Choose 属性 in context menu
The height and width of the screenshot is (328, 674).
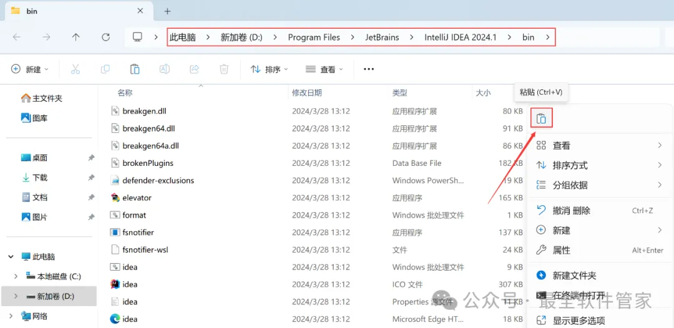pyautogui.click(x=600, y=250)
